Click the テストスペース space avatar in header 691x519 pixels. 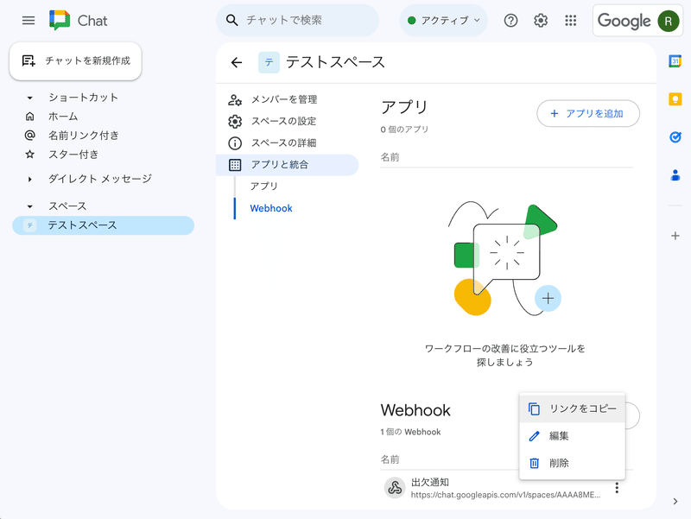point(269,62)
